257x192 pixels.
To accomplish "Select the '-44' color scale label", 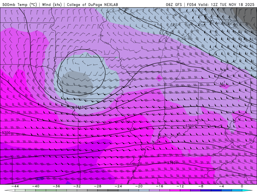I will [x=15, y=186].
